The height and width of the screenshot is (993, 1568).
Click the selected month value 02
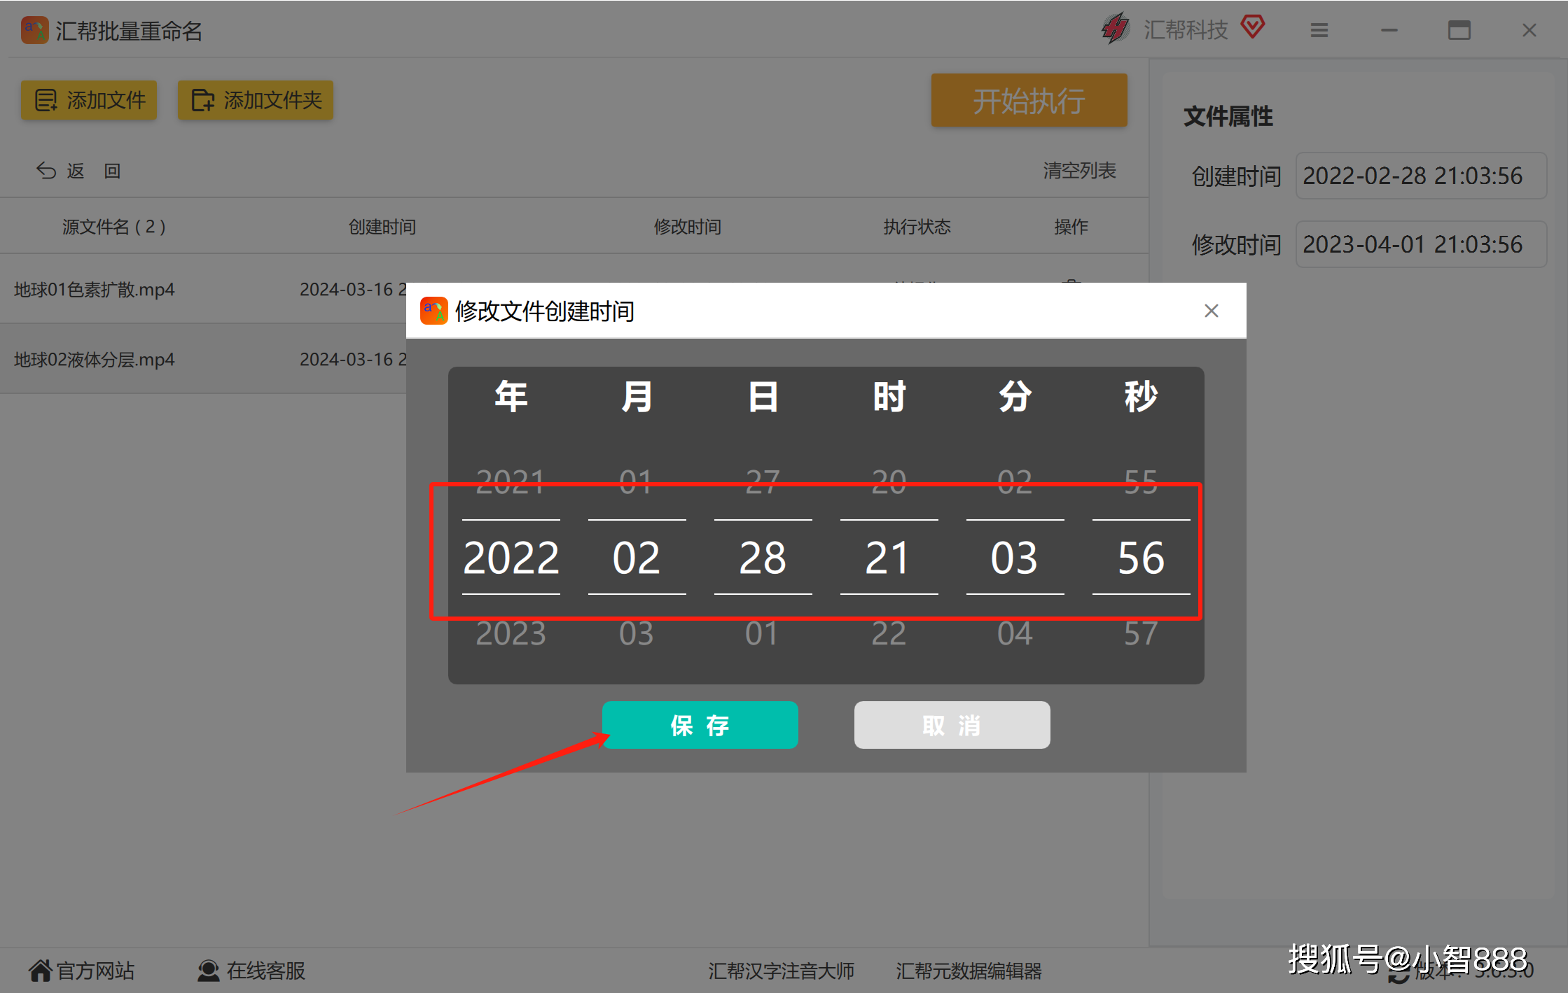637,558
